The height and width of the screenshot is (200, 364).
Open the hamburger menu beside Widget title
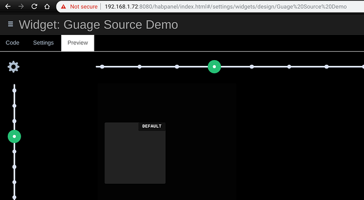point(11,24)
